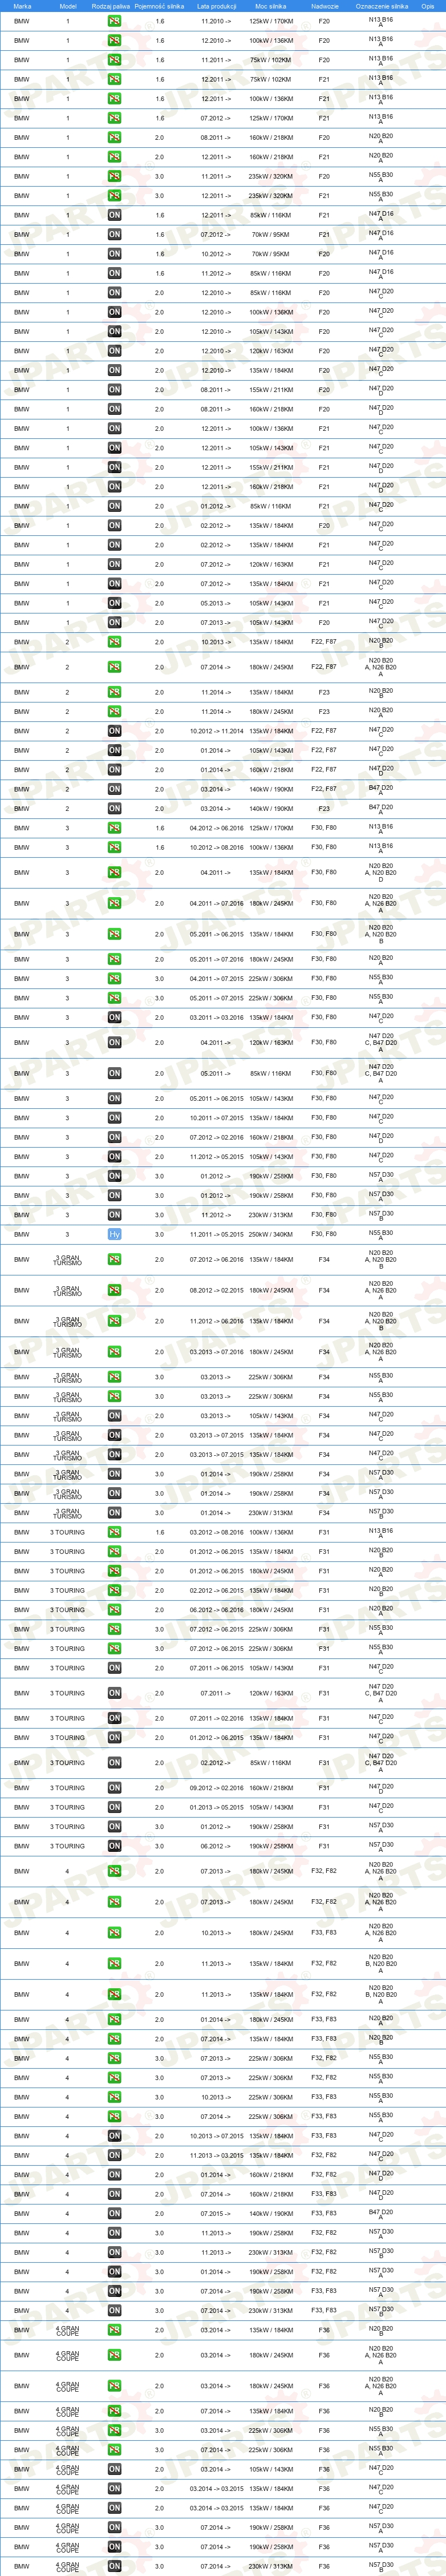The width and height of the screenshot is (446, 2576).
Task: Click the Lata produkcji column header
Action: pos(217,6)
